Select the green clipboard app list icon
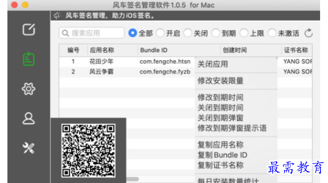This screenshot has width=328, height=183. click(29, 59)
